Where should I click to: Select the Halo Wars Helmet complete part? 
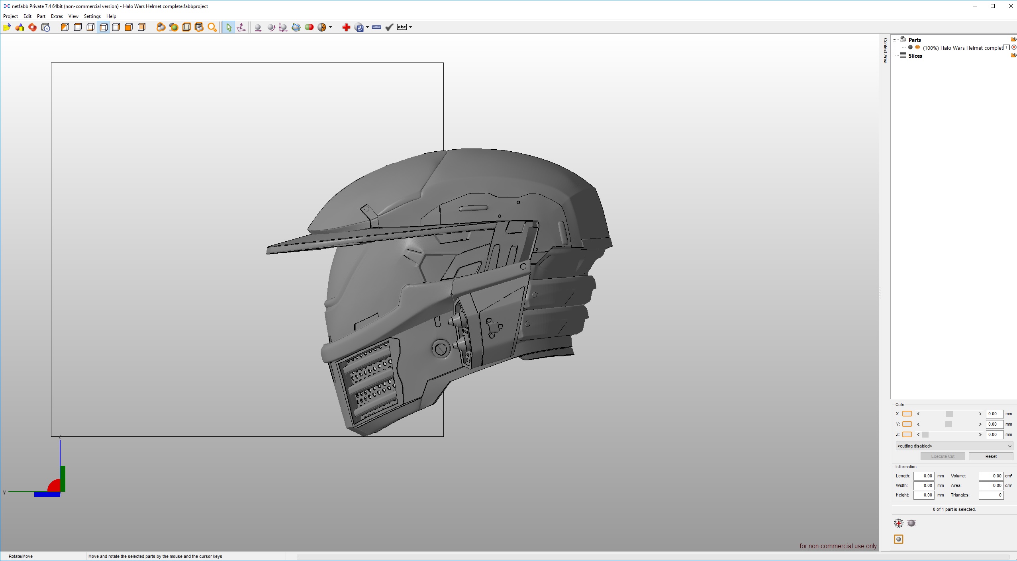[963, 48]
